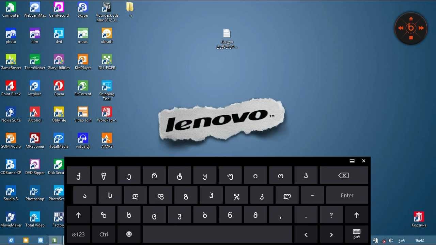The image size is (436, 245).
Task: Select the GameBoster desktop icon
Action: pyautogui.click(x=11, y=62)
